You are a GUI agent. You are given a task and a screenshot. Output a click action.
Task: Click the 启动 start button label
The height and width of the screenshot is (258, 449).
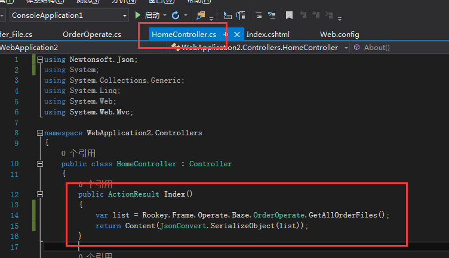(x=152, y=15)
